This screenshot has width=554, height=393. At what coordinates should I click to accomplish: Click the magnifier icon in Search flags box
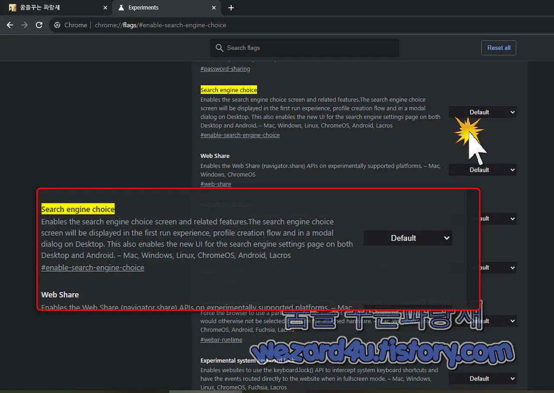219,48
